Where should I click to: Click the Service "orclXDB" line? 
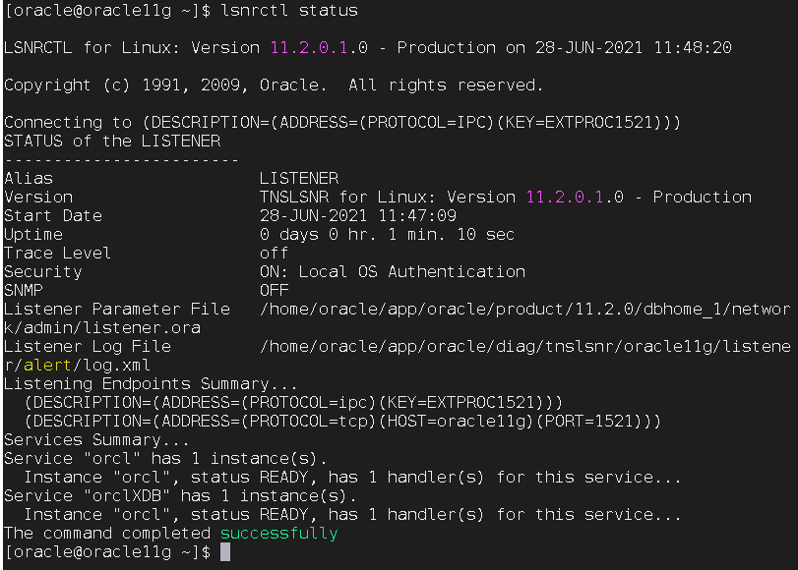coord(180,495)
